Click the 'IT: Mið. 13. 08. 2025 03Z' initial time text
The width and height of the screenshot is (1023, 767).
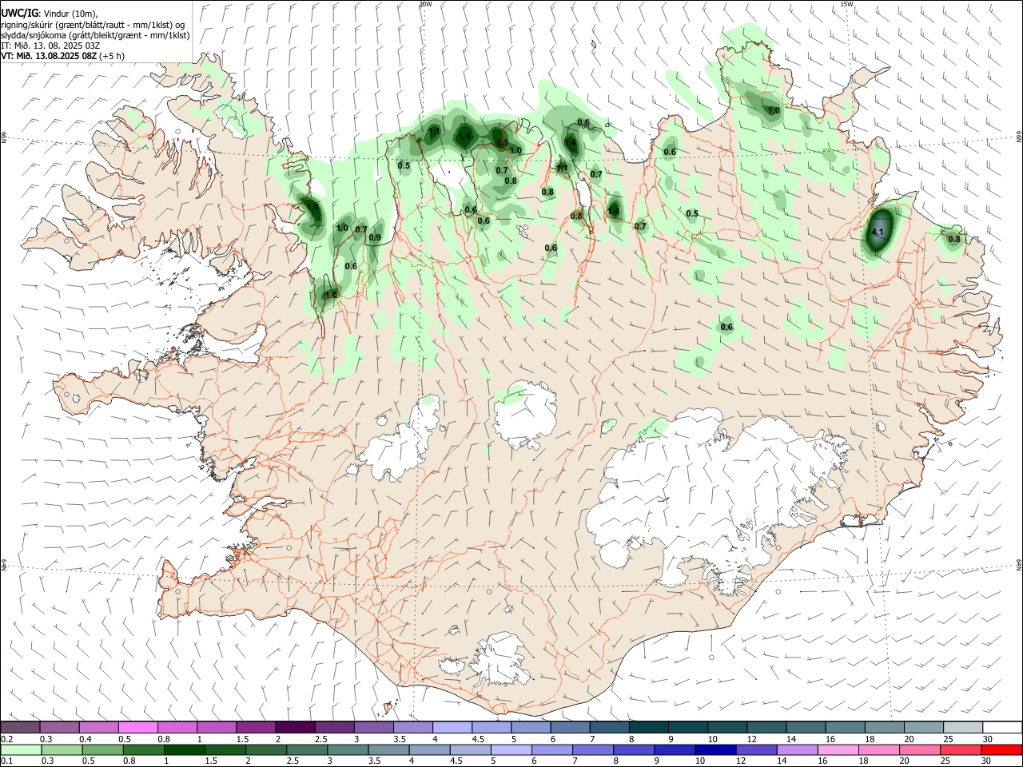(x=50, y=46)
